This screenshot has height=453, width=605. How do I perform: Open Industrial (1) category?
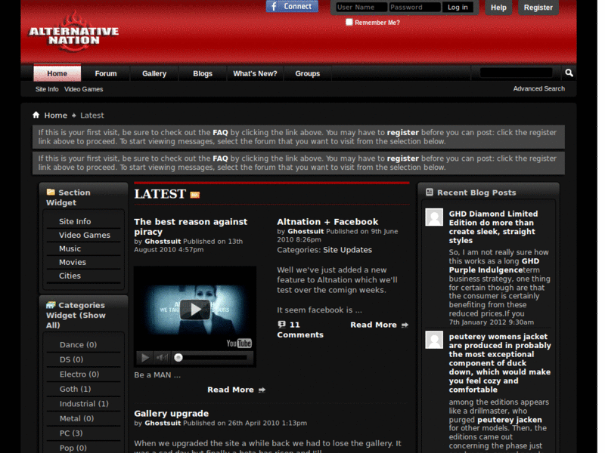84,404
